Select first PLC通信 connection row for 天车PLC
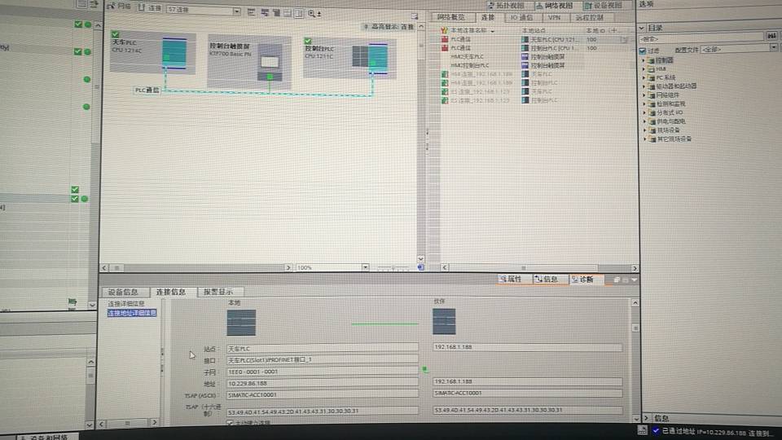The width and height of the screenshot is (782, 440). [534, 39]
